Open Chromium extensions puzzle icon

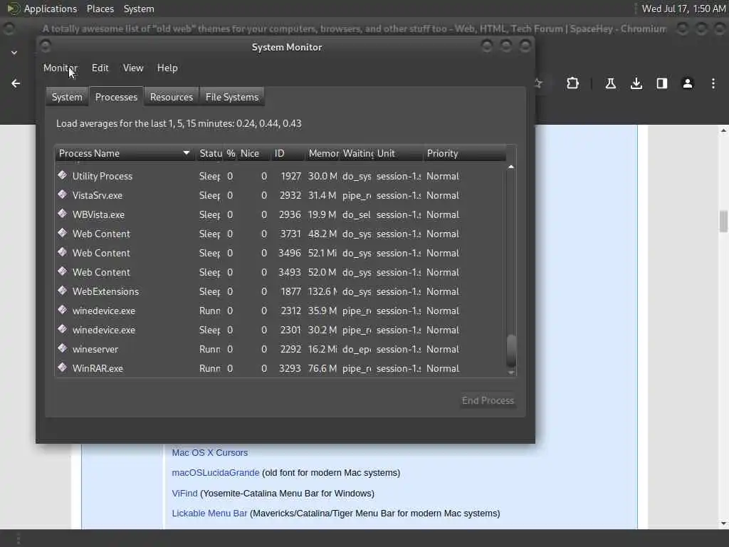pos(573,83)
